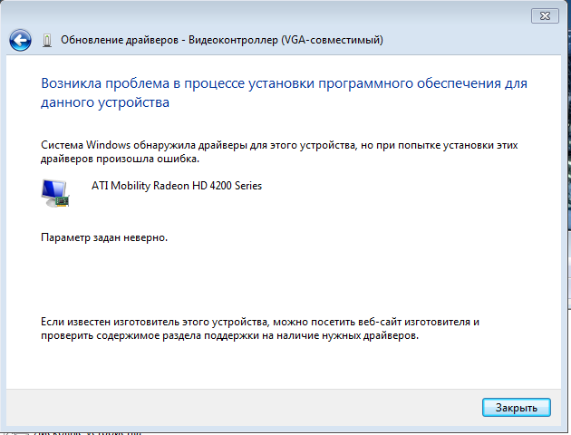Image resolution: width=571 pixels, height=435 pixels.
Task: Click the blue heading 'Возникла проблема в процессе установки'
Action: coord(284,92)
